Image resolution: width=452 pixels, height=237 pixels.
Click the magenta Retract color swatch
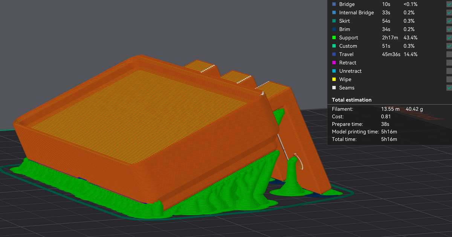(334, 63)
